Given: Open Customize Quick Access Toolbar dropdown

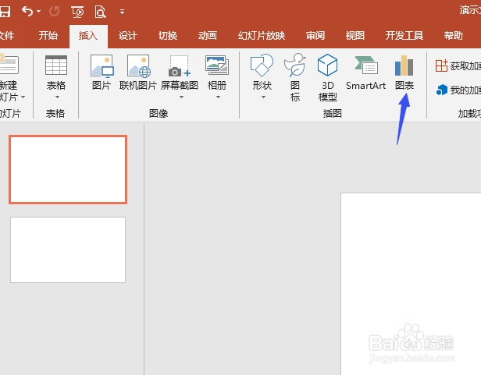Looking at the screenshot, I should [122, 12].
